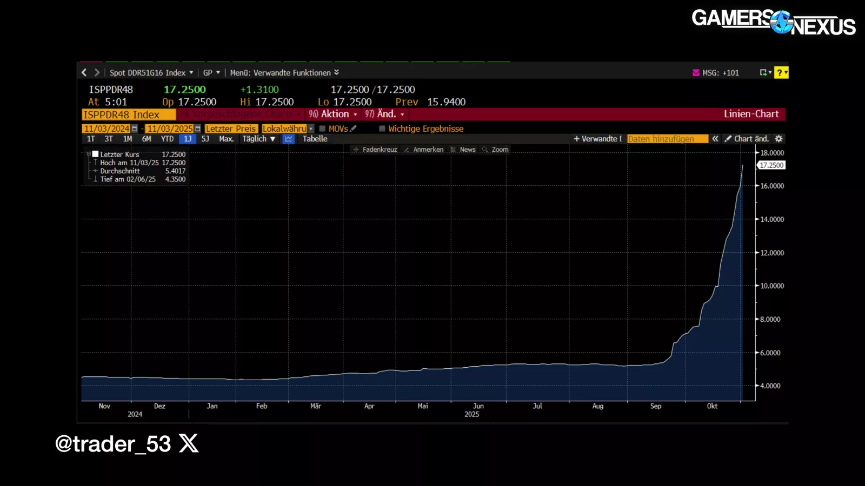Click the back navigation arrow
This screenshot has width=865, height=486.
(x=84, y=72)
